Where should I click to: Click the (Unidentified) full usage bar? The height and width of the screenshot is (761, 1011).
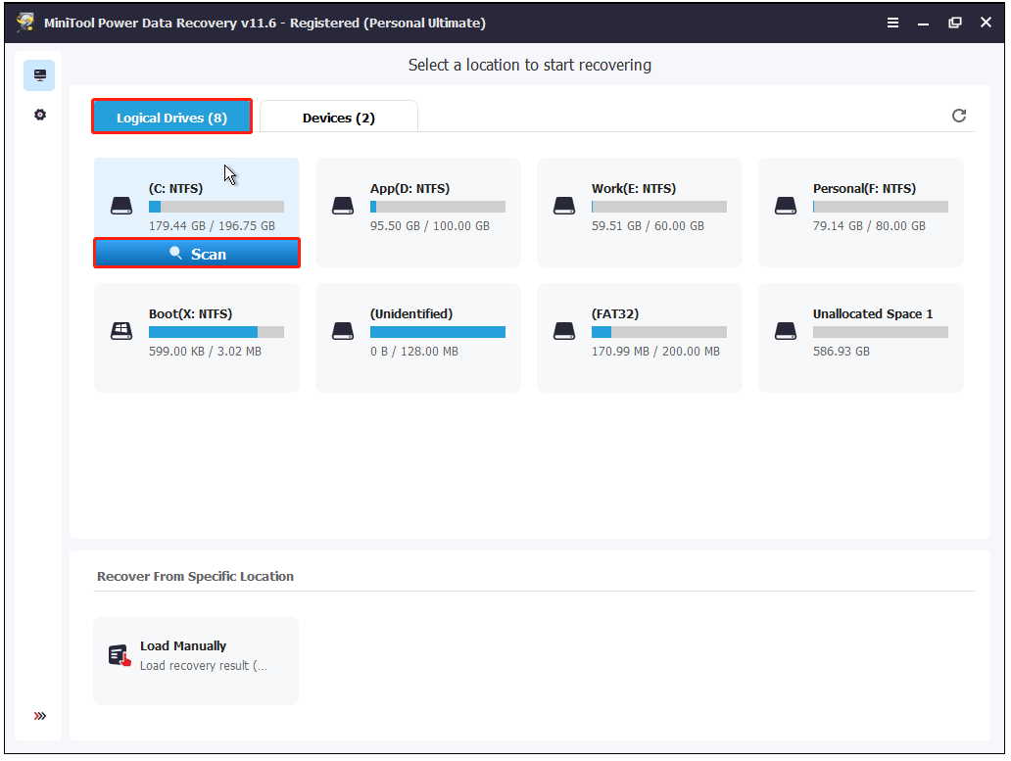[438, 332]
